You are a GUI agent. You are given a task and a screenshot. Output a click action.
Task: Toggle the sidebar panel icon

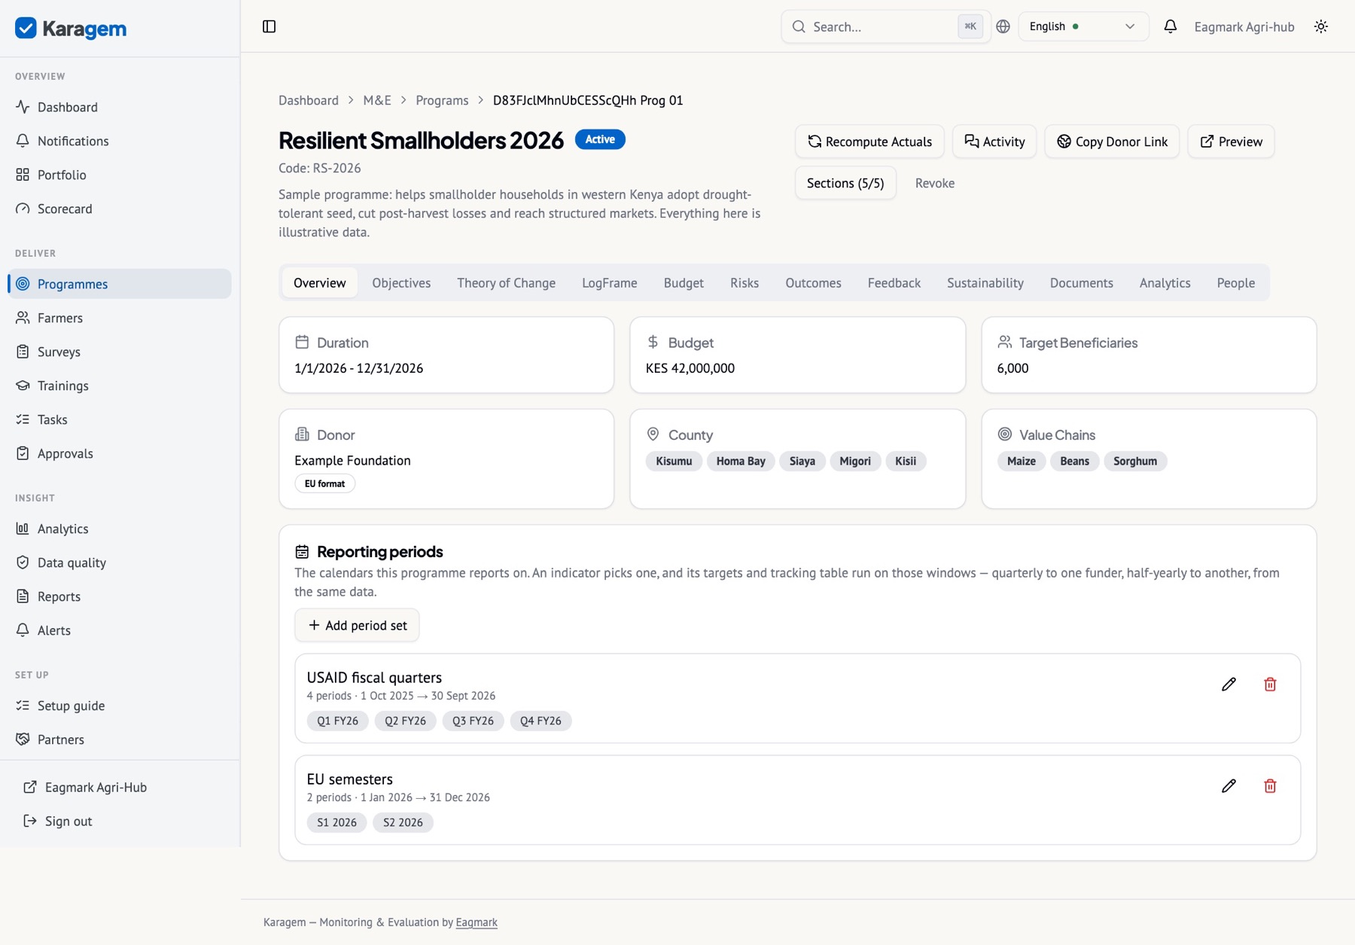[269, 26]
